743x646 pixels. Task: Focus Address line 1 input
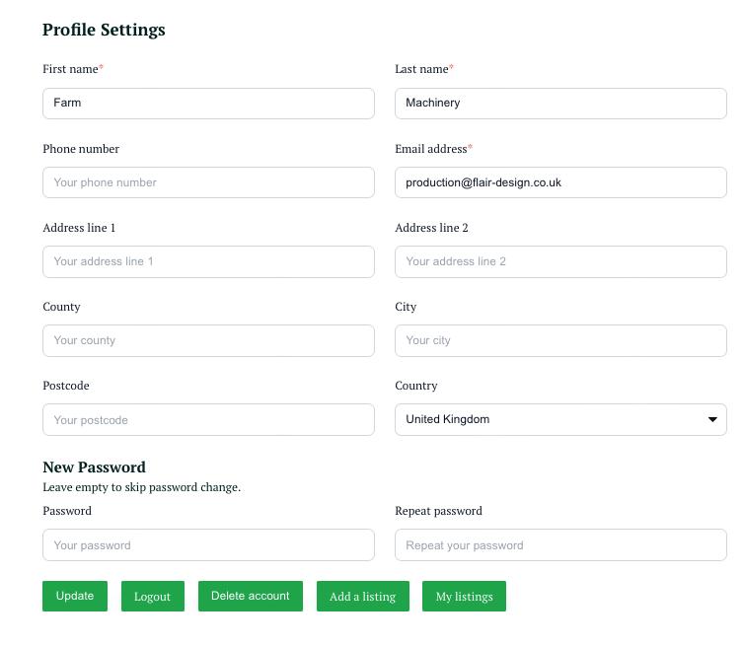[x=208, y=261]
